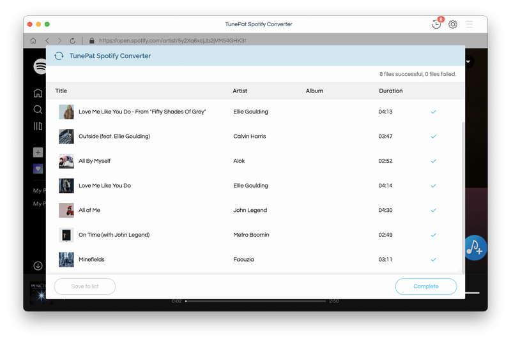Navigate back with the left arrow

[47, 41]
